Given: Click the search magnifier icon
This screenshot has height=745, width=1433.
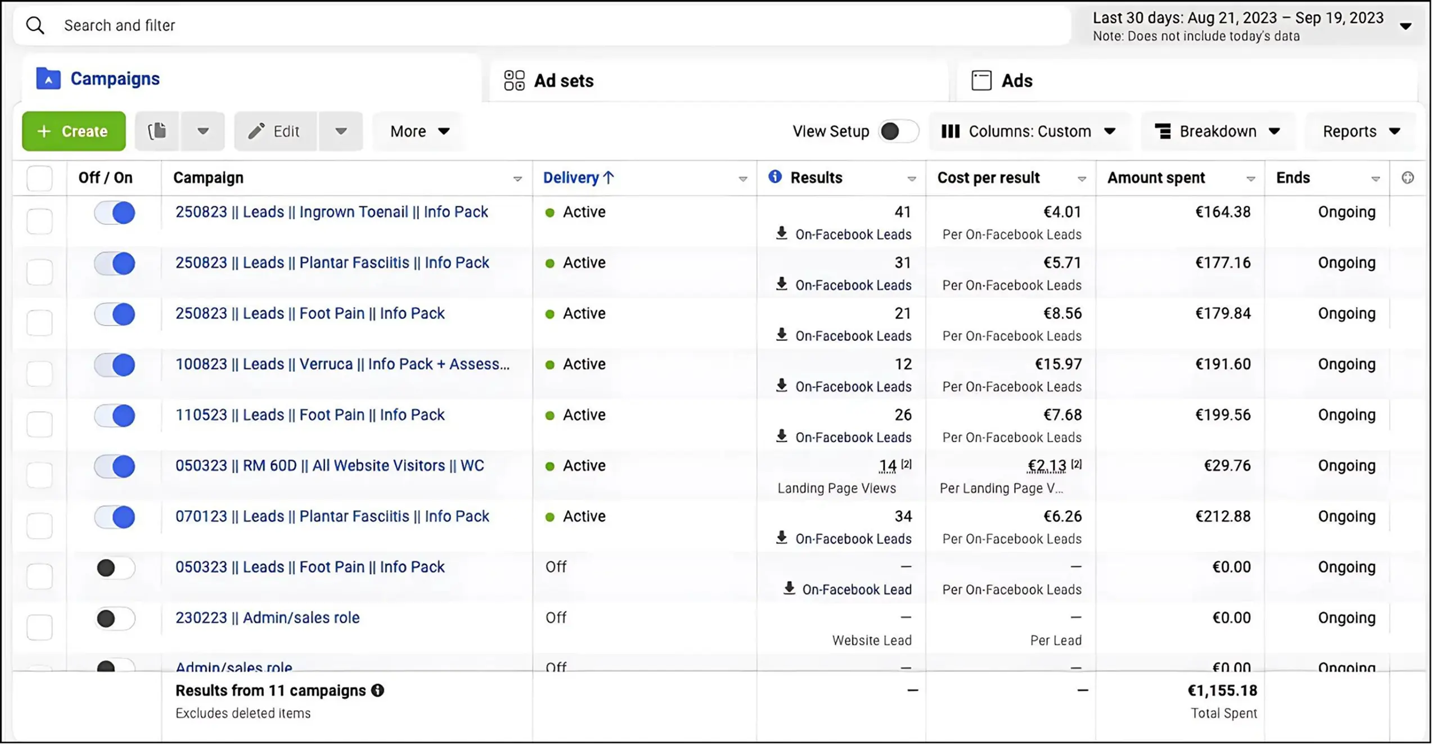Looking at the screenshot, I should pyautogui.click(x=35, y=25).
